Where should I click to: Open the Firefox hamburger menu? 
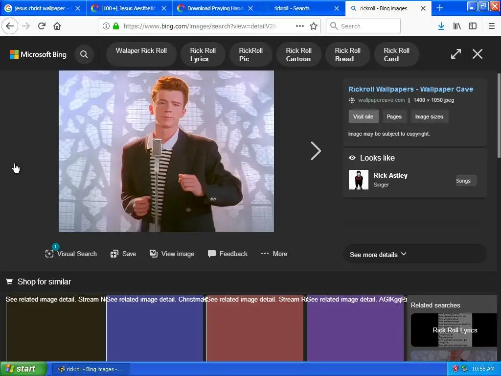[492, 26]
